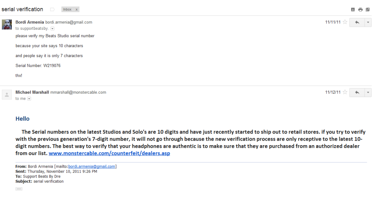Reply to Michael Marshall's message
376x201 pixels.
pyautogui.click(x=357, y=92)
